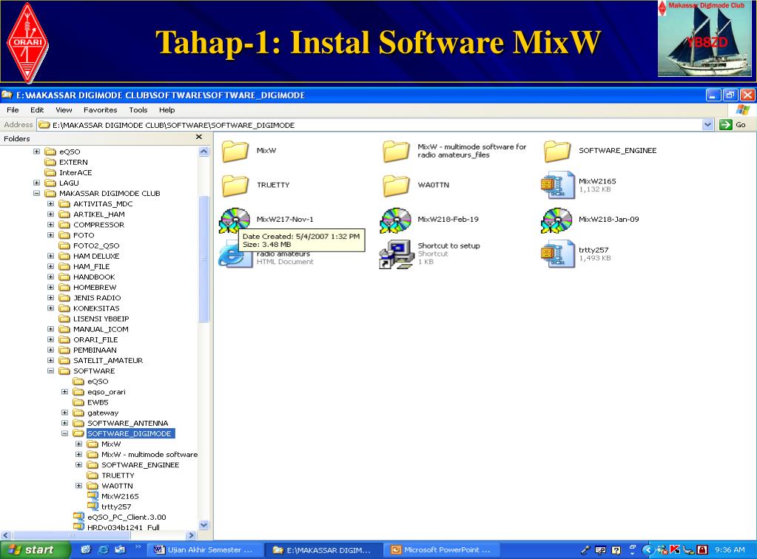Click folder tree horizontal scroll left arrow
757x559 pixels.
tap(6, 535)
